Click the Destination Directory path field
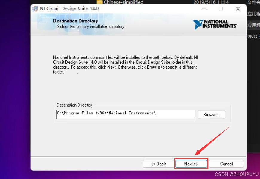 tap(126, 114)
